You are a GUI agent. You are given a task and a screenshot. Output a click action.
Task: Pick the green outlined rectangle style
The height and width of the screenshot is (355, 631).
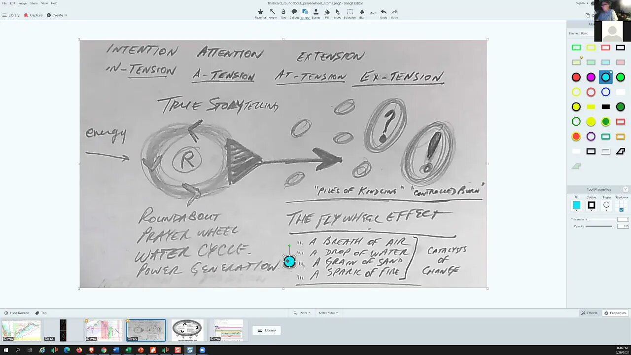576,48
